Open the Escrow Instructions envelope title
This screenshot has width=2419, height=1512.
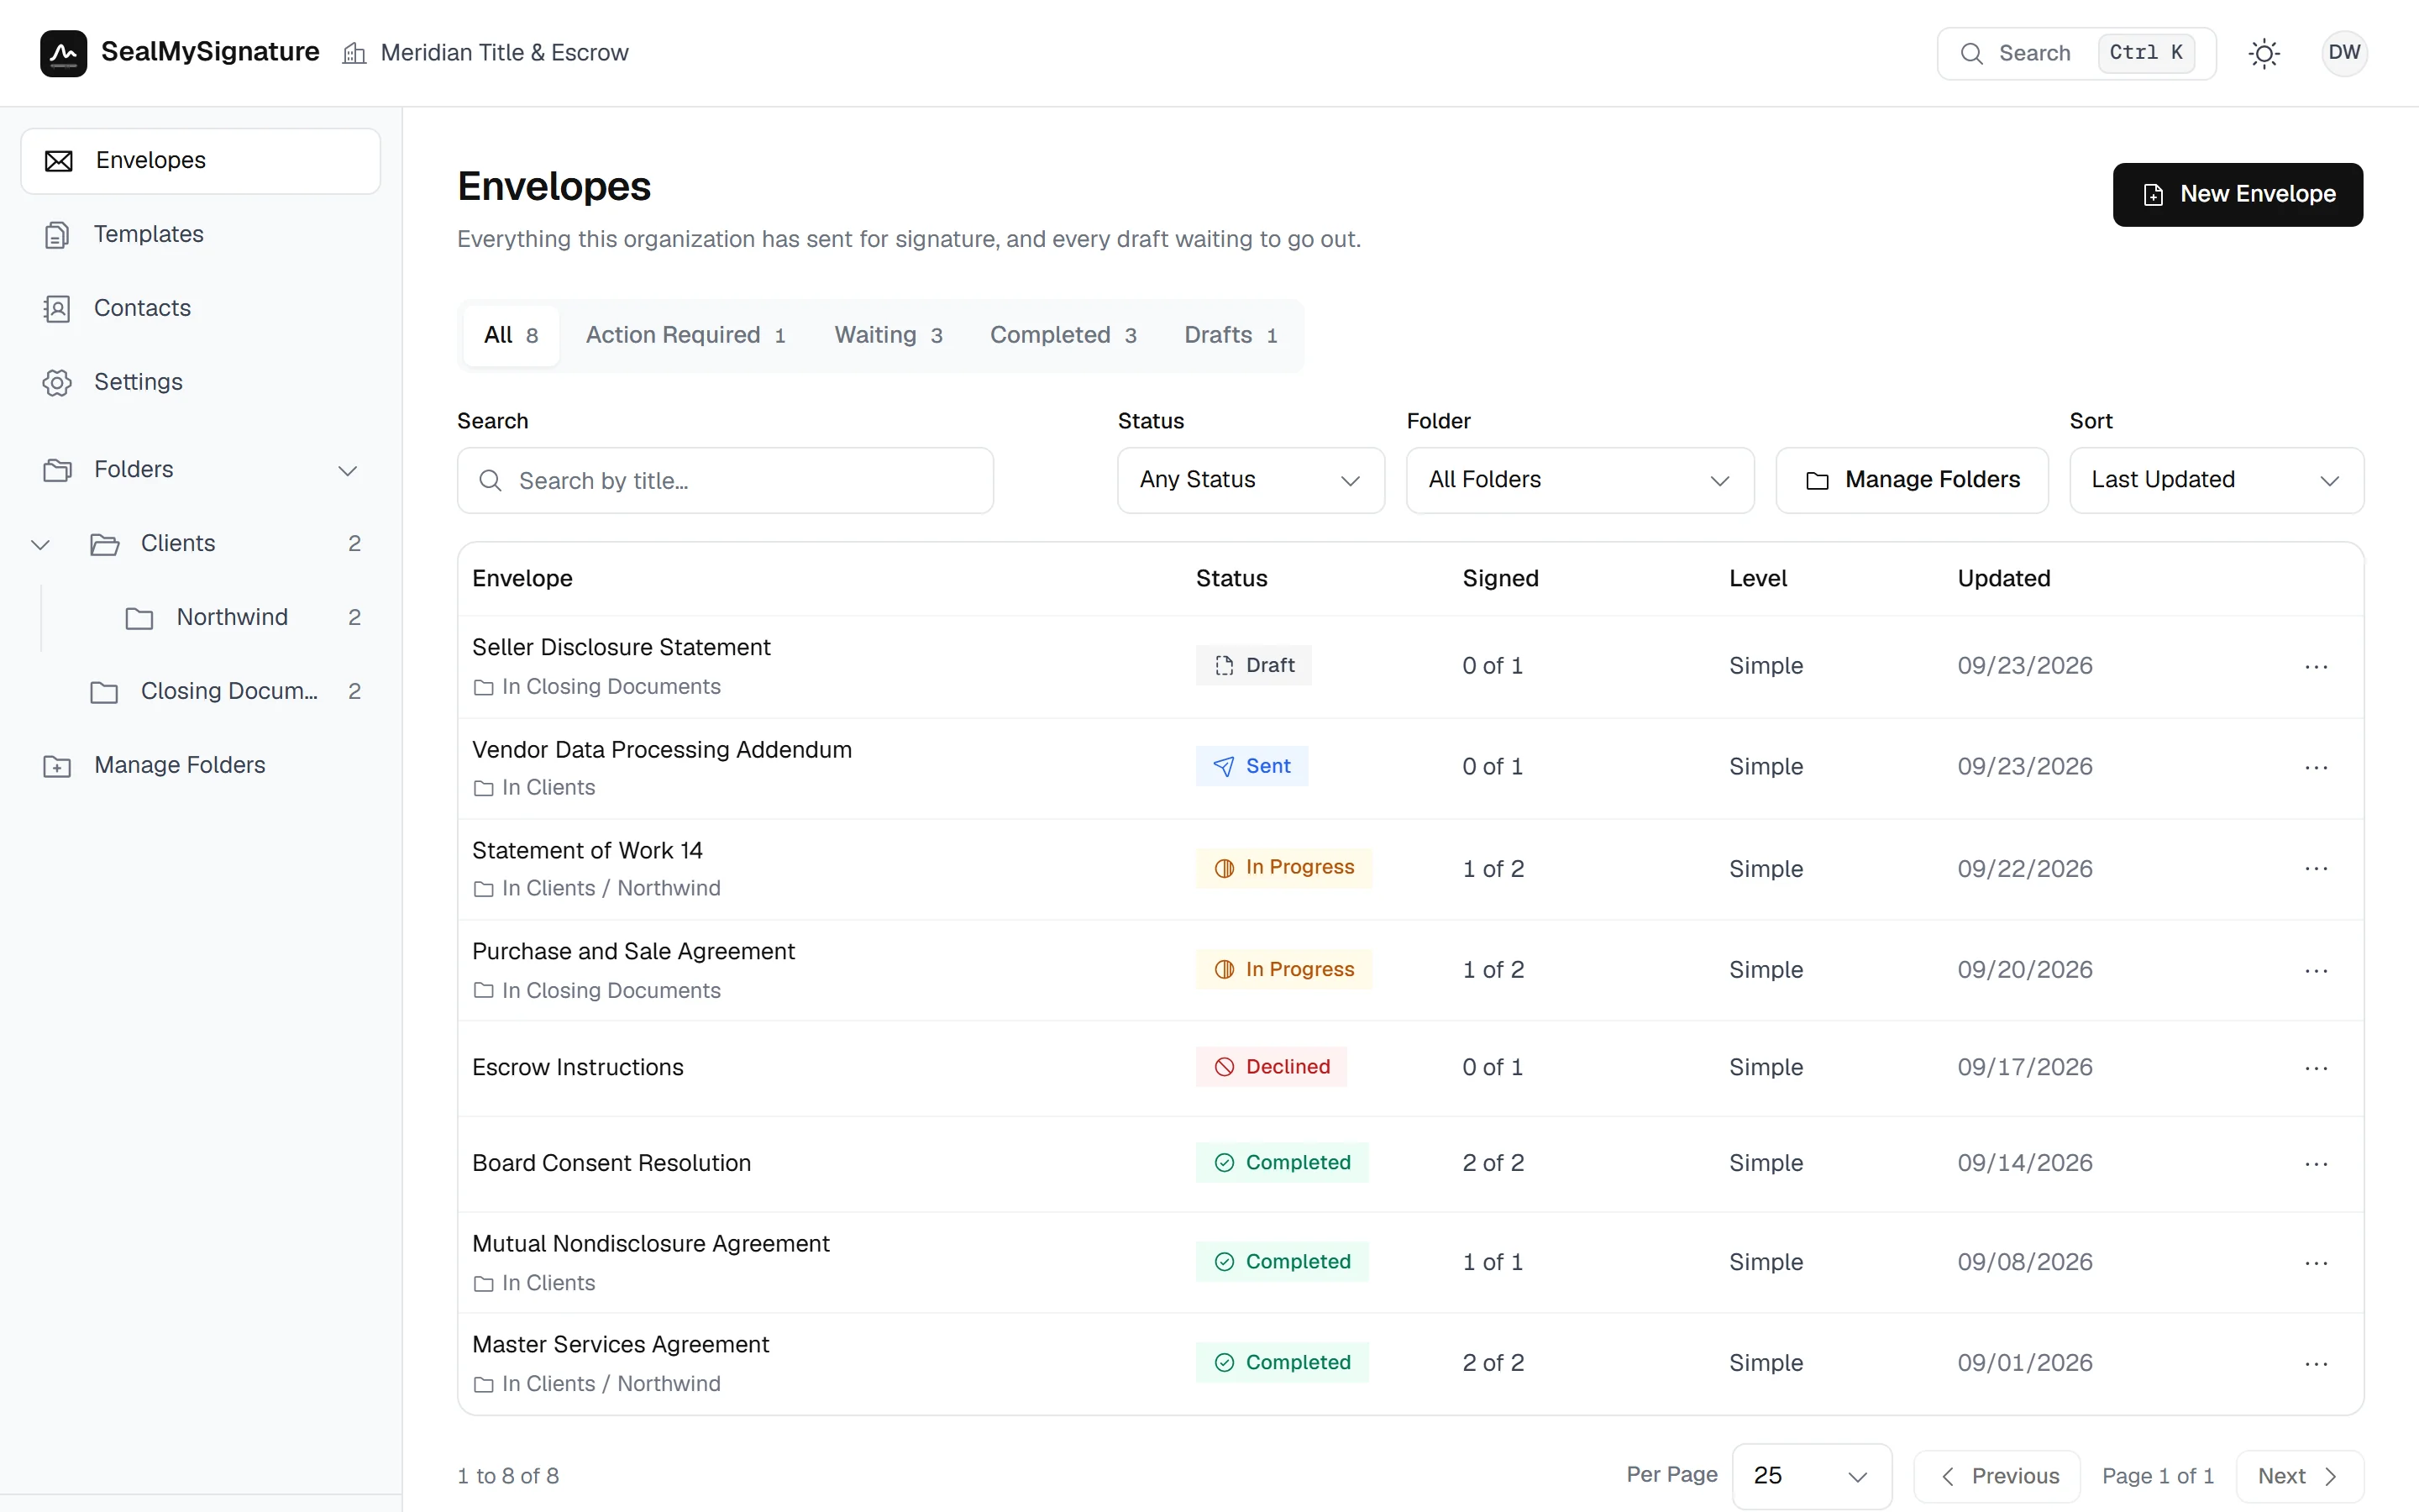pos(578,1067)
